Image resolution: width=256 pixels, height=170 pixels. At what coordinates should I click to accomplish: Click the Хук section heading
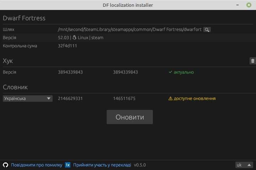click(8, 61)
